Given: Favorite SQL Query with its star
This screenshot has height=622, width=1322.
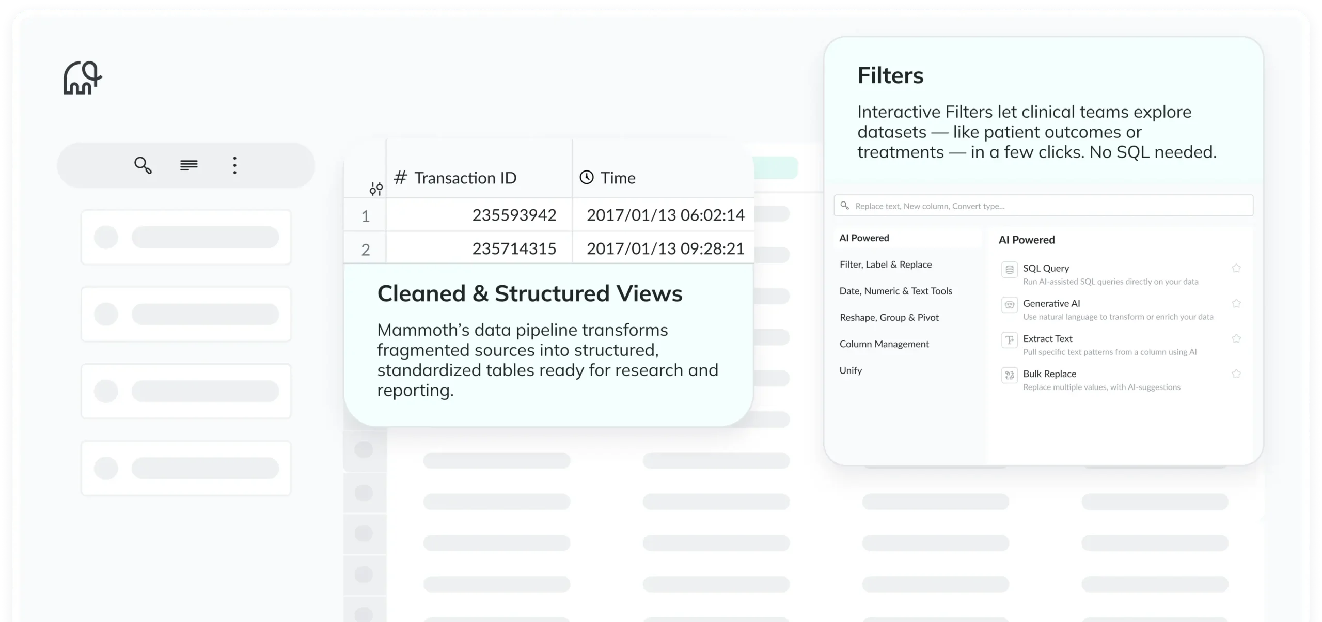Looking at the screenshot, I should tap(1236, 268).
